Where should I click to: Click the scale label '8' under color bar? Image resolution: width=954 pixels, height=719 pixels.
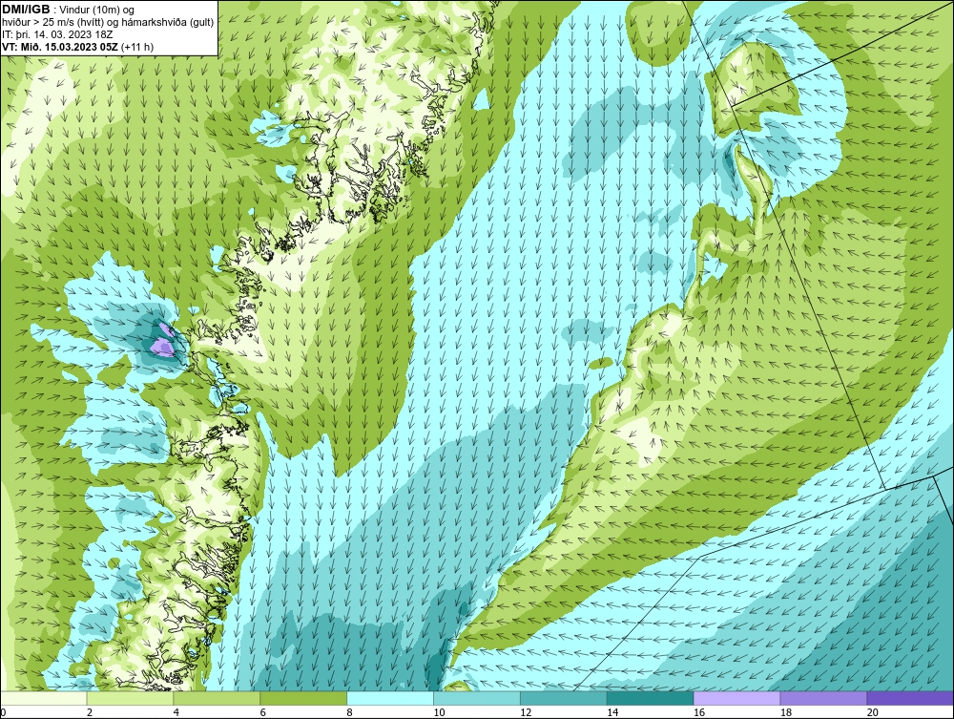point(349,712)
